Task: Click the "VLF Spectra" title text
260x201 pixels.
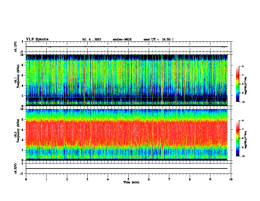Action: tap(37, 39)
